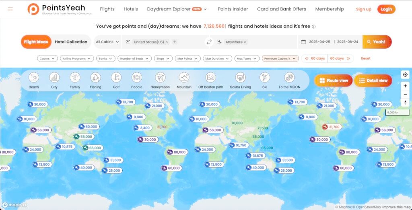Screen dimensions: 412x210
Task: Choose the Scuba Diving icon
Action: click(240, 77)
